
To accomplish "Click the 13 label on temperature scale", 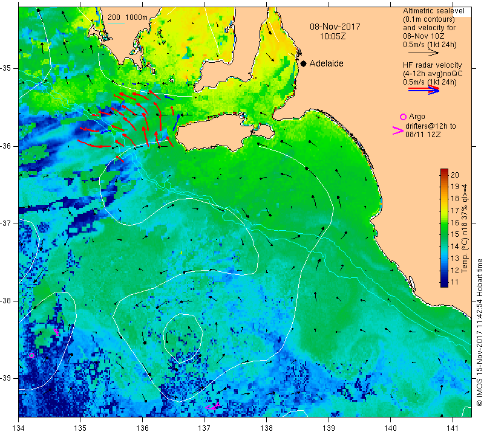I will pyautogui.click(x=455, y=259).
